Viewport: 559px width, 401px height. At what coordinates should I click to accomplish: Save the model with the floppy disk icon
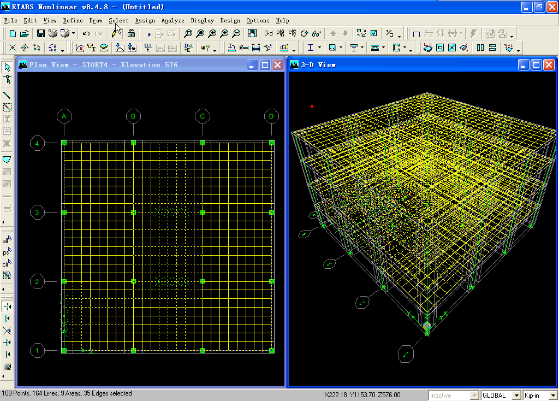coord(41,33)
